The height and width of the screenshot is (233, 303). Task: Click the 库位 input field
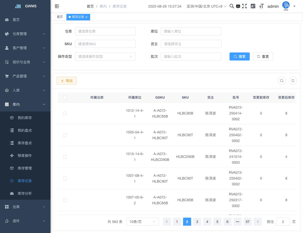pyautogui.click(x=191, y=31)
